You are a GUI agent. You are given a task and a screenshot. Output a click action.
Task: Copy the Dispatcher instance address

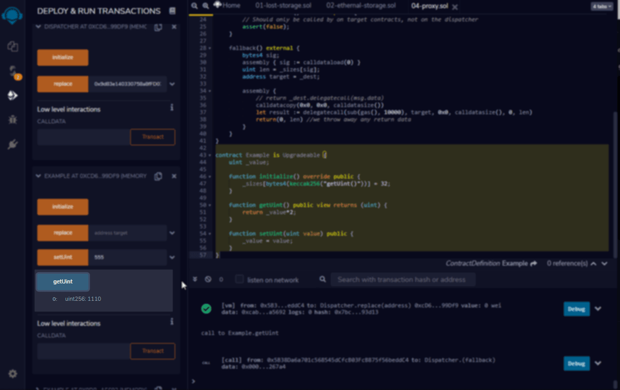tap(158, 27)
